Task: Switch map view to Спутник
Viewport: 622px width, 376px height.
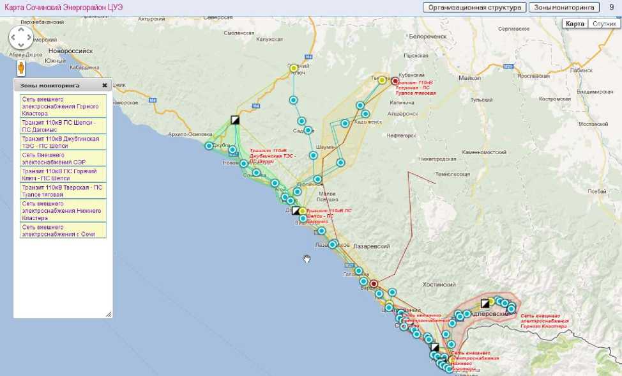Action: pos(603,24)
